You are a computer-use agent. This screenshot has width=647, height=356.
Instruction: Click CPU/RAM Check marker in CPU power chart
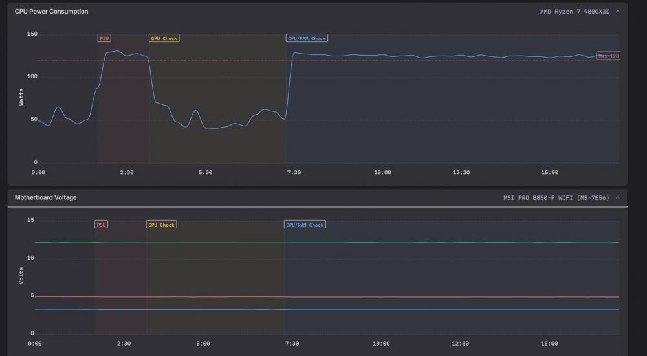[307, 38]
